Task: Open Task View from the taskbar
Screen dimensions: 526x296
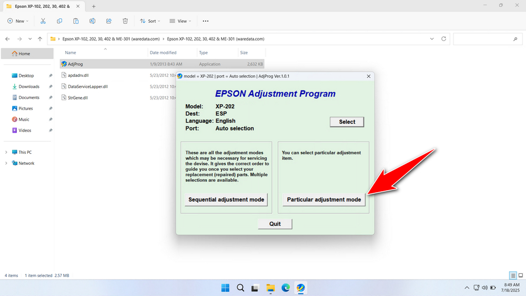Action: tap(255, 288)
